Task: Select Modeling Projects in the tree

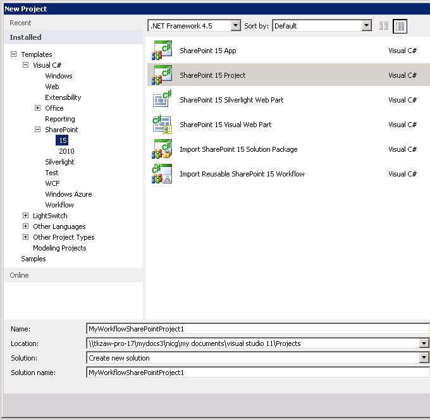Action: (59, 248)
